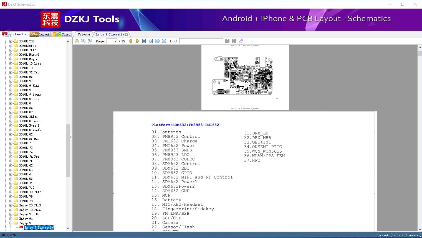Click the folder icon of HONOR 8X Max
Image resolution: width=422 pixels, height=238 pixels.
click(x=16, y=139)
